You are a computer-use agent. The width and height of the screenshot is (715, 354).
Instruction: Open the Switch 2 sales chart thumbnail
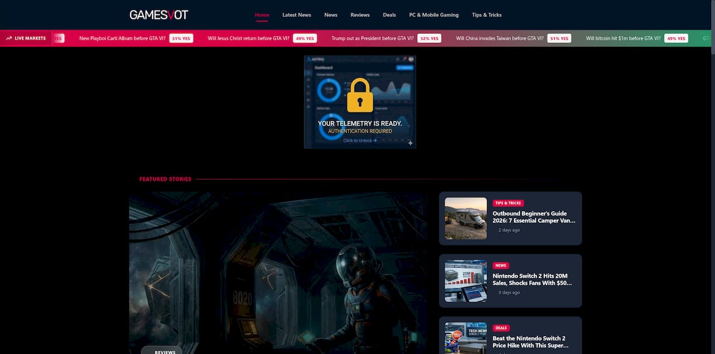pyautogui.click(x=466, y=281)
